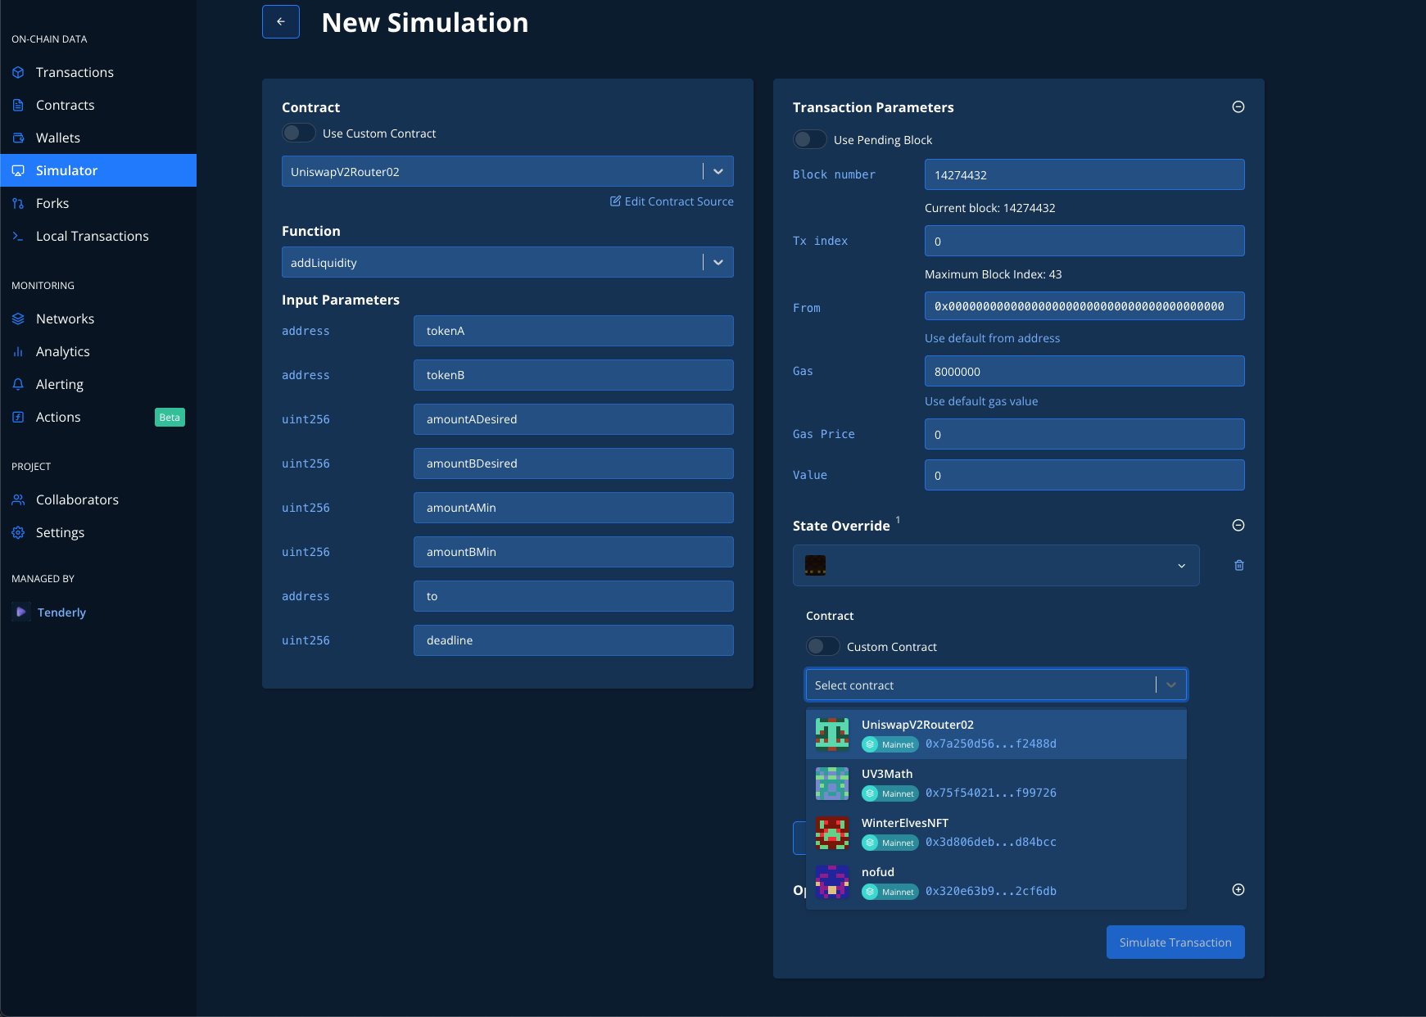Click the pencil icon beside Edit Contract Source
The width and height of the screenshot is (1426, 1017).
[x=615, y=201]
